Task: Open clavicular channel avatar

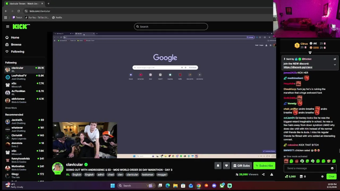Action: (x=58, y=168)
